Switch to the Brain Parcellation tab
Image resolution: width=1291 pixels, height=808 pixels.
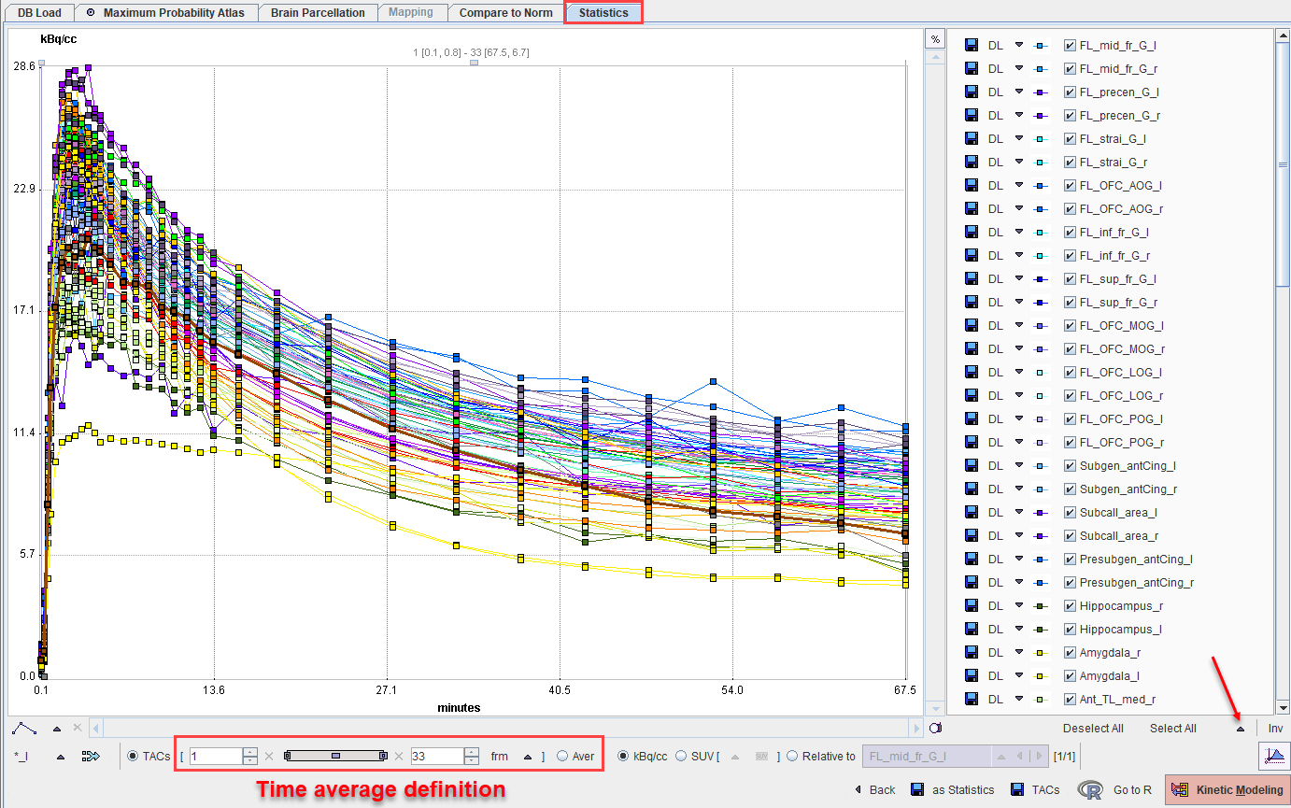click(x=318, y=13)
